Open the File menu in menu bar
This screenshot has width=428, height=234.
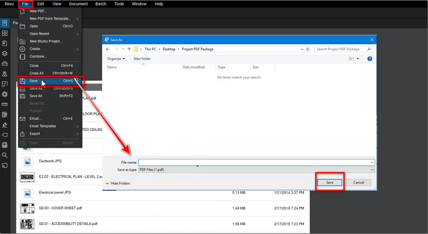point(25,4)
